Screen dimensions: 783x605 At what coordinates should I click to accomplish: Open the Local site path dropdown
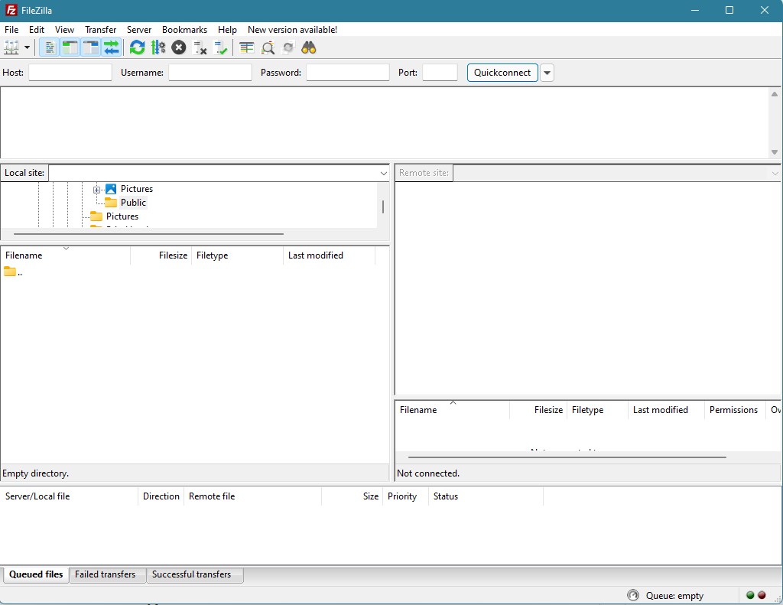point(384,173)
